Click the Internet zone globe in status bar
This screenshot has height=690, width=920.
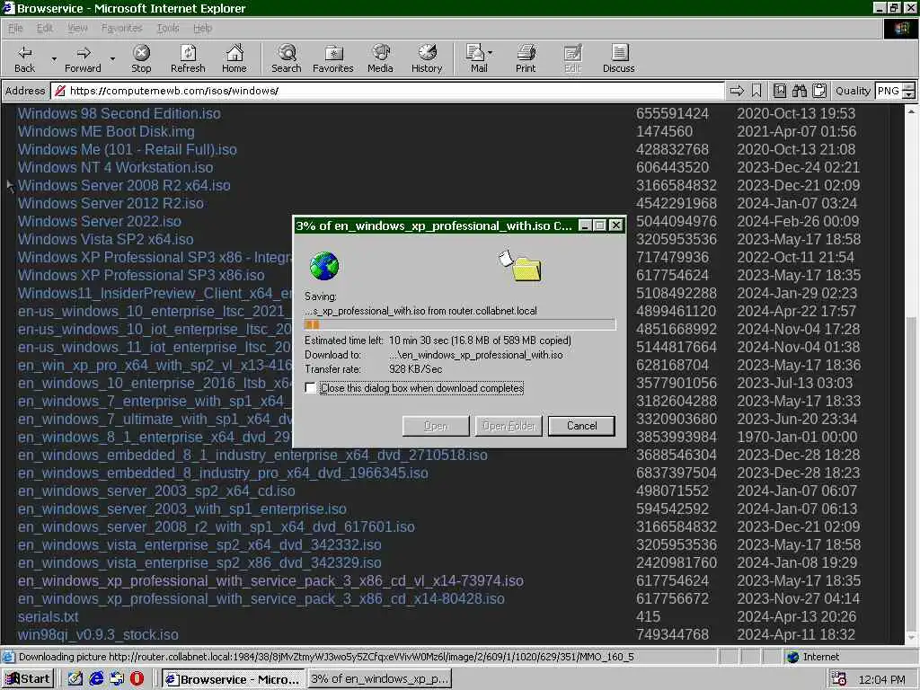tap(792, 657)
